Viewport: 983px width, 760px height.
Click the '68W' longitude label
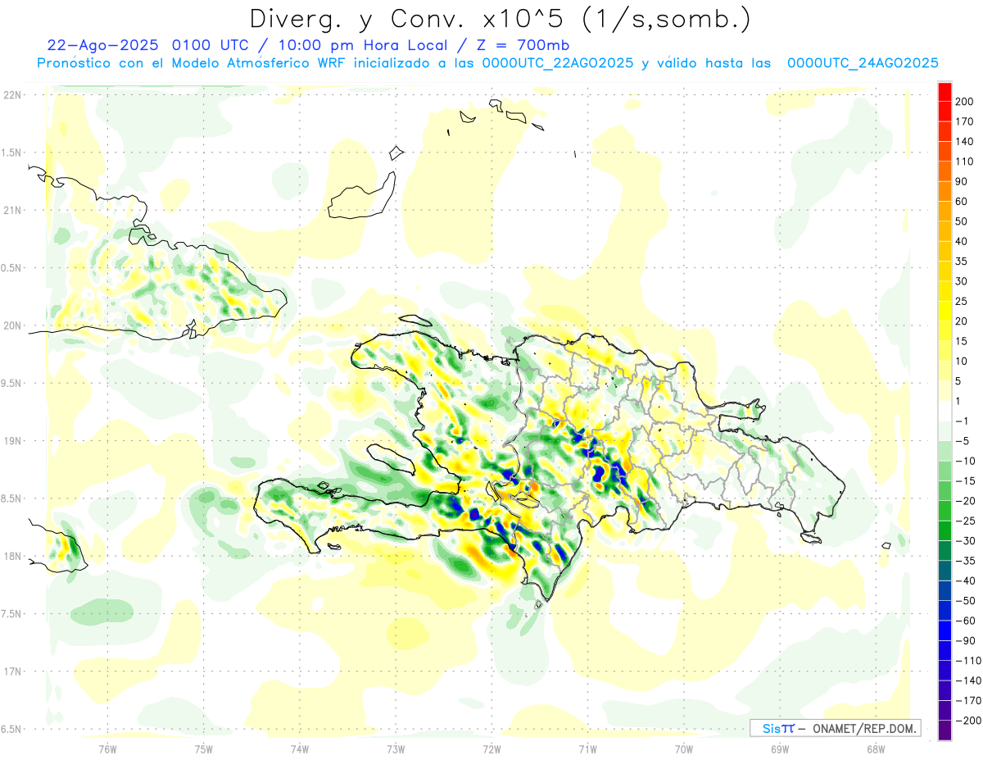[876, 748]
